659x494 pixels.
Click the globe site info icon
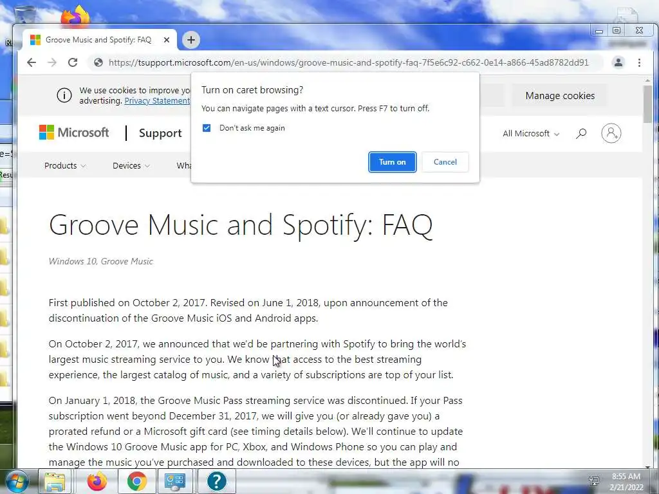[98, 62]
